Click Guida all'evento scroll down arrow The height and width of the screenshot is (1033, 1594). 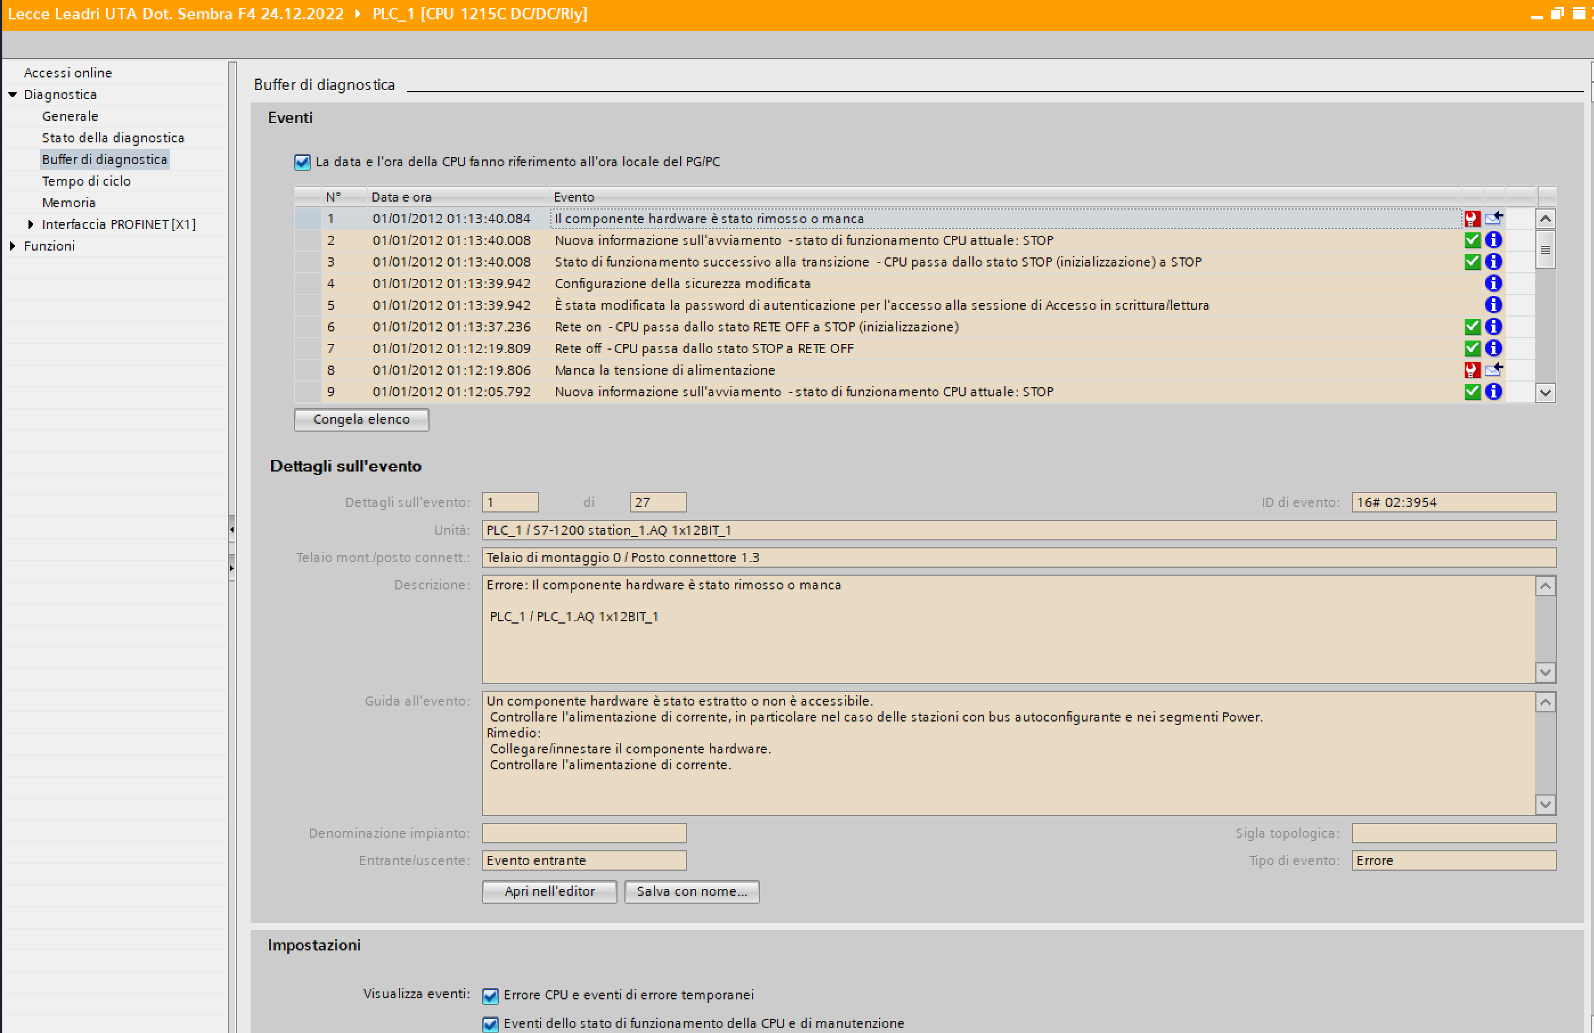1544,804
